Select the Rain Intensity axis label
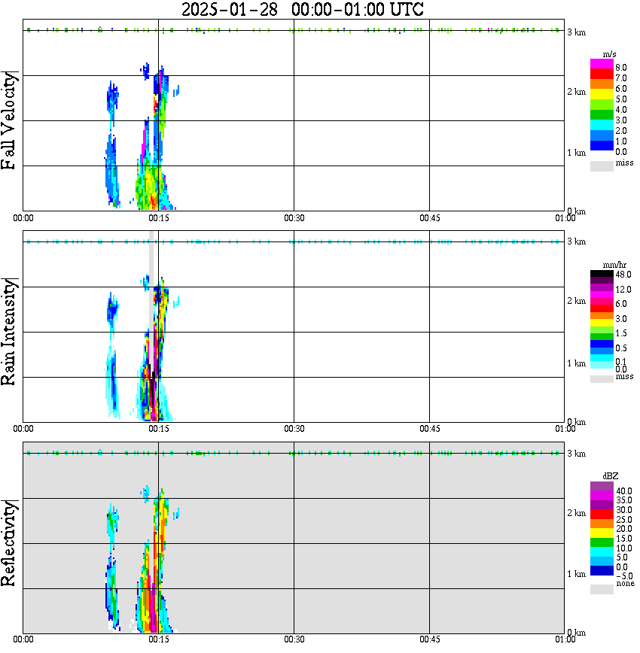This screenshot has height=653, width=640. 9,332
